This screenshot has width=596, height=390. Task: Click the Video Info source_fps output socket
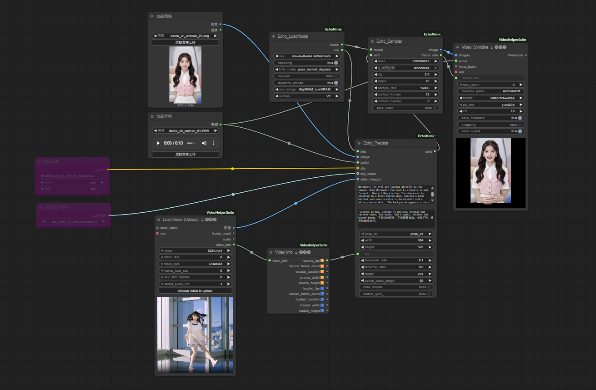[x=327, y=260]
